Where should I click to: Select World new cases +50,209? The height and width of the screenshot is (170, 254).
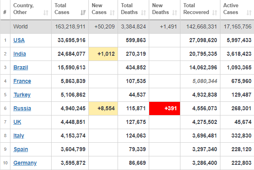[x=104, y=26]
